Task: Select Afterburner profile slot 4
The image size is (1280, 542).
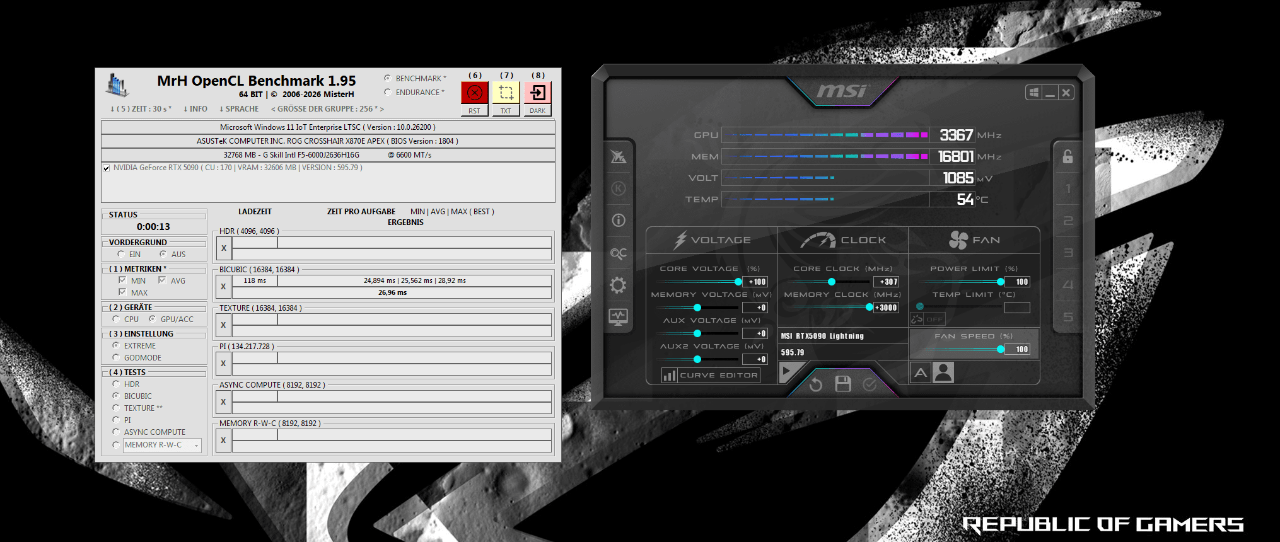Action: 1068,285
